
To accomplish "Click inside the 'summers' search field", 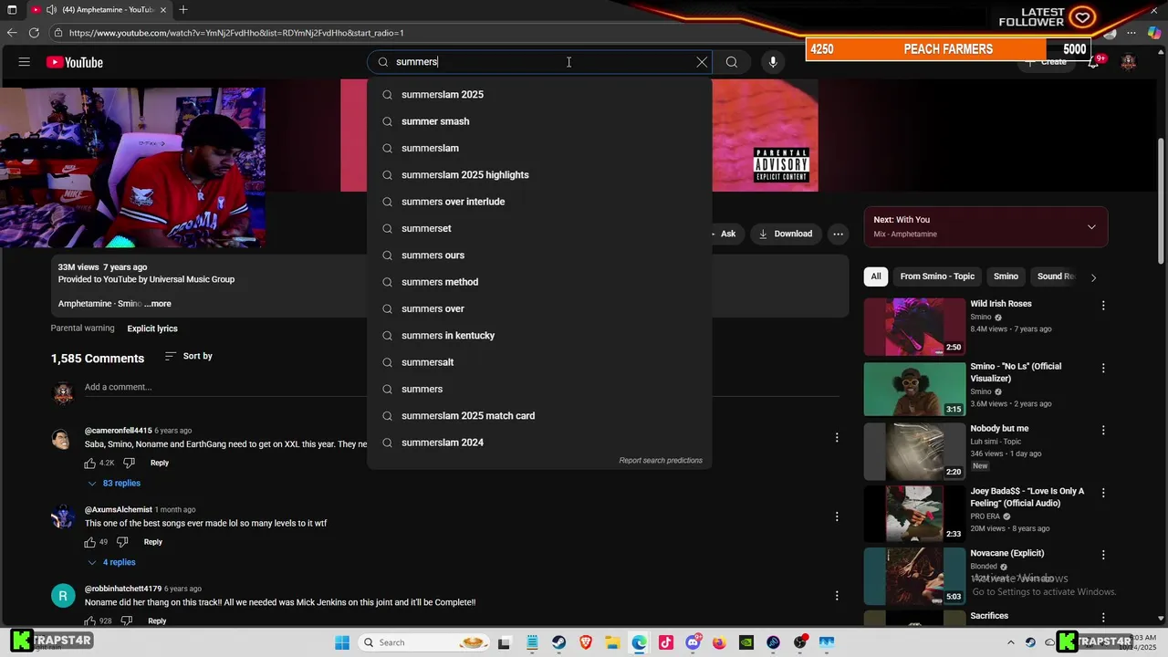I will tap(538, 62).
